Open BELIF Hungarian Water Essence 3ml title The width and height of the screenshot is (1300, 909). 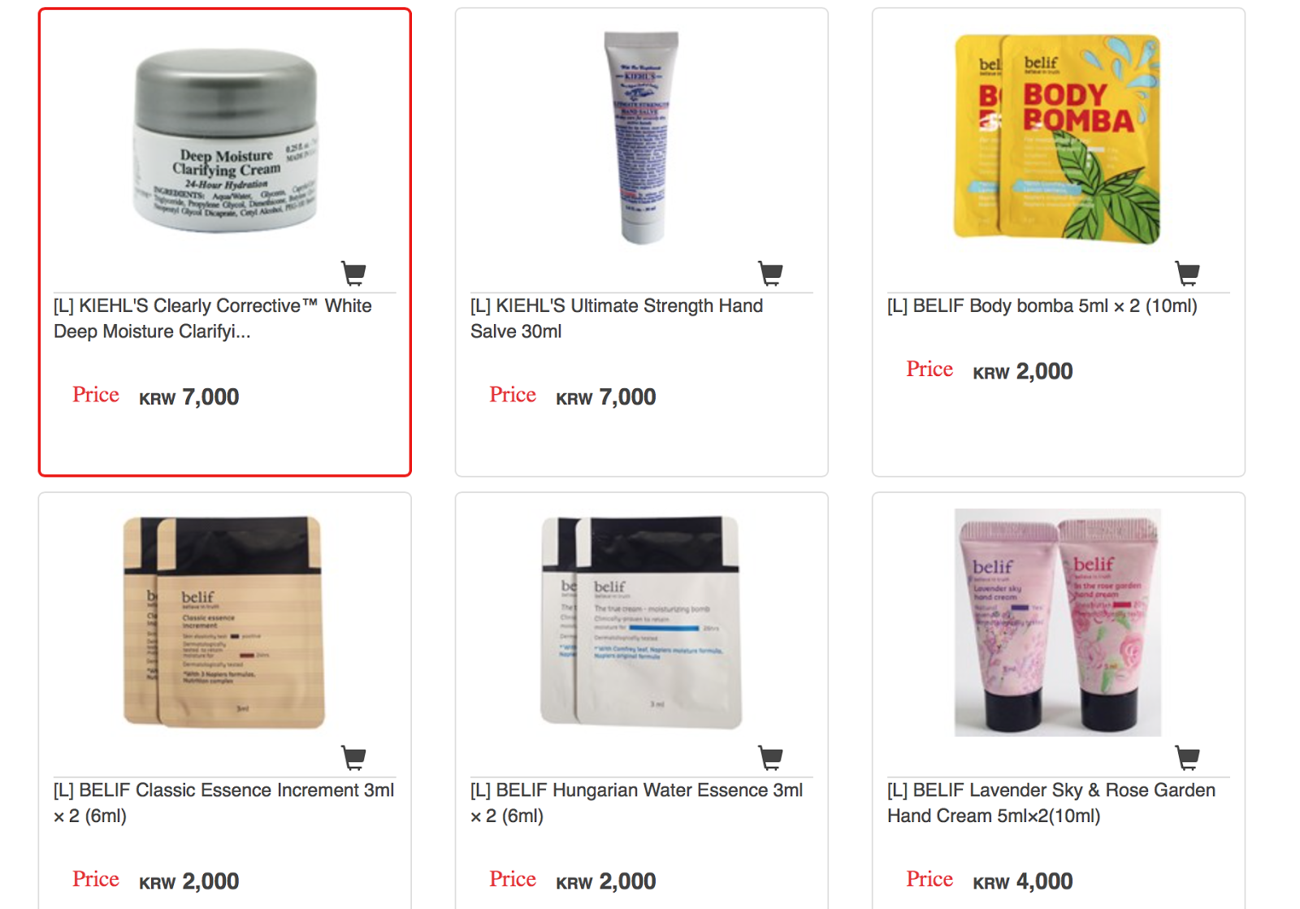637,803
